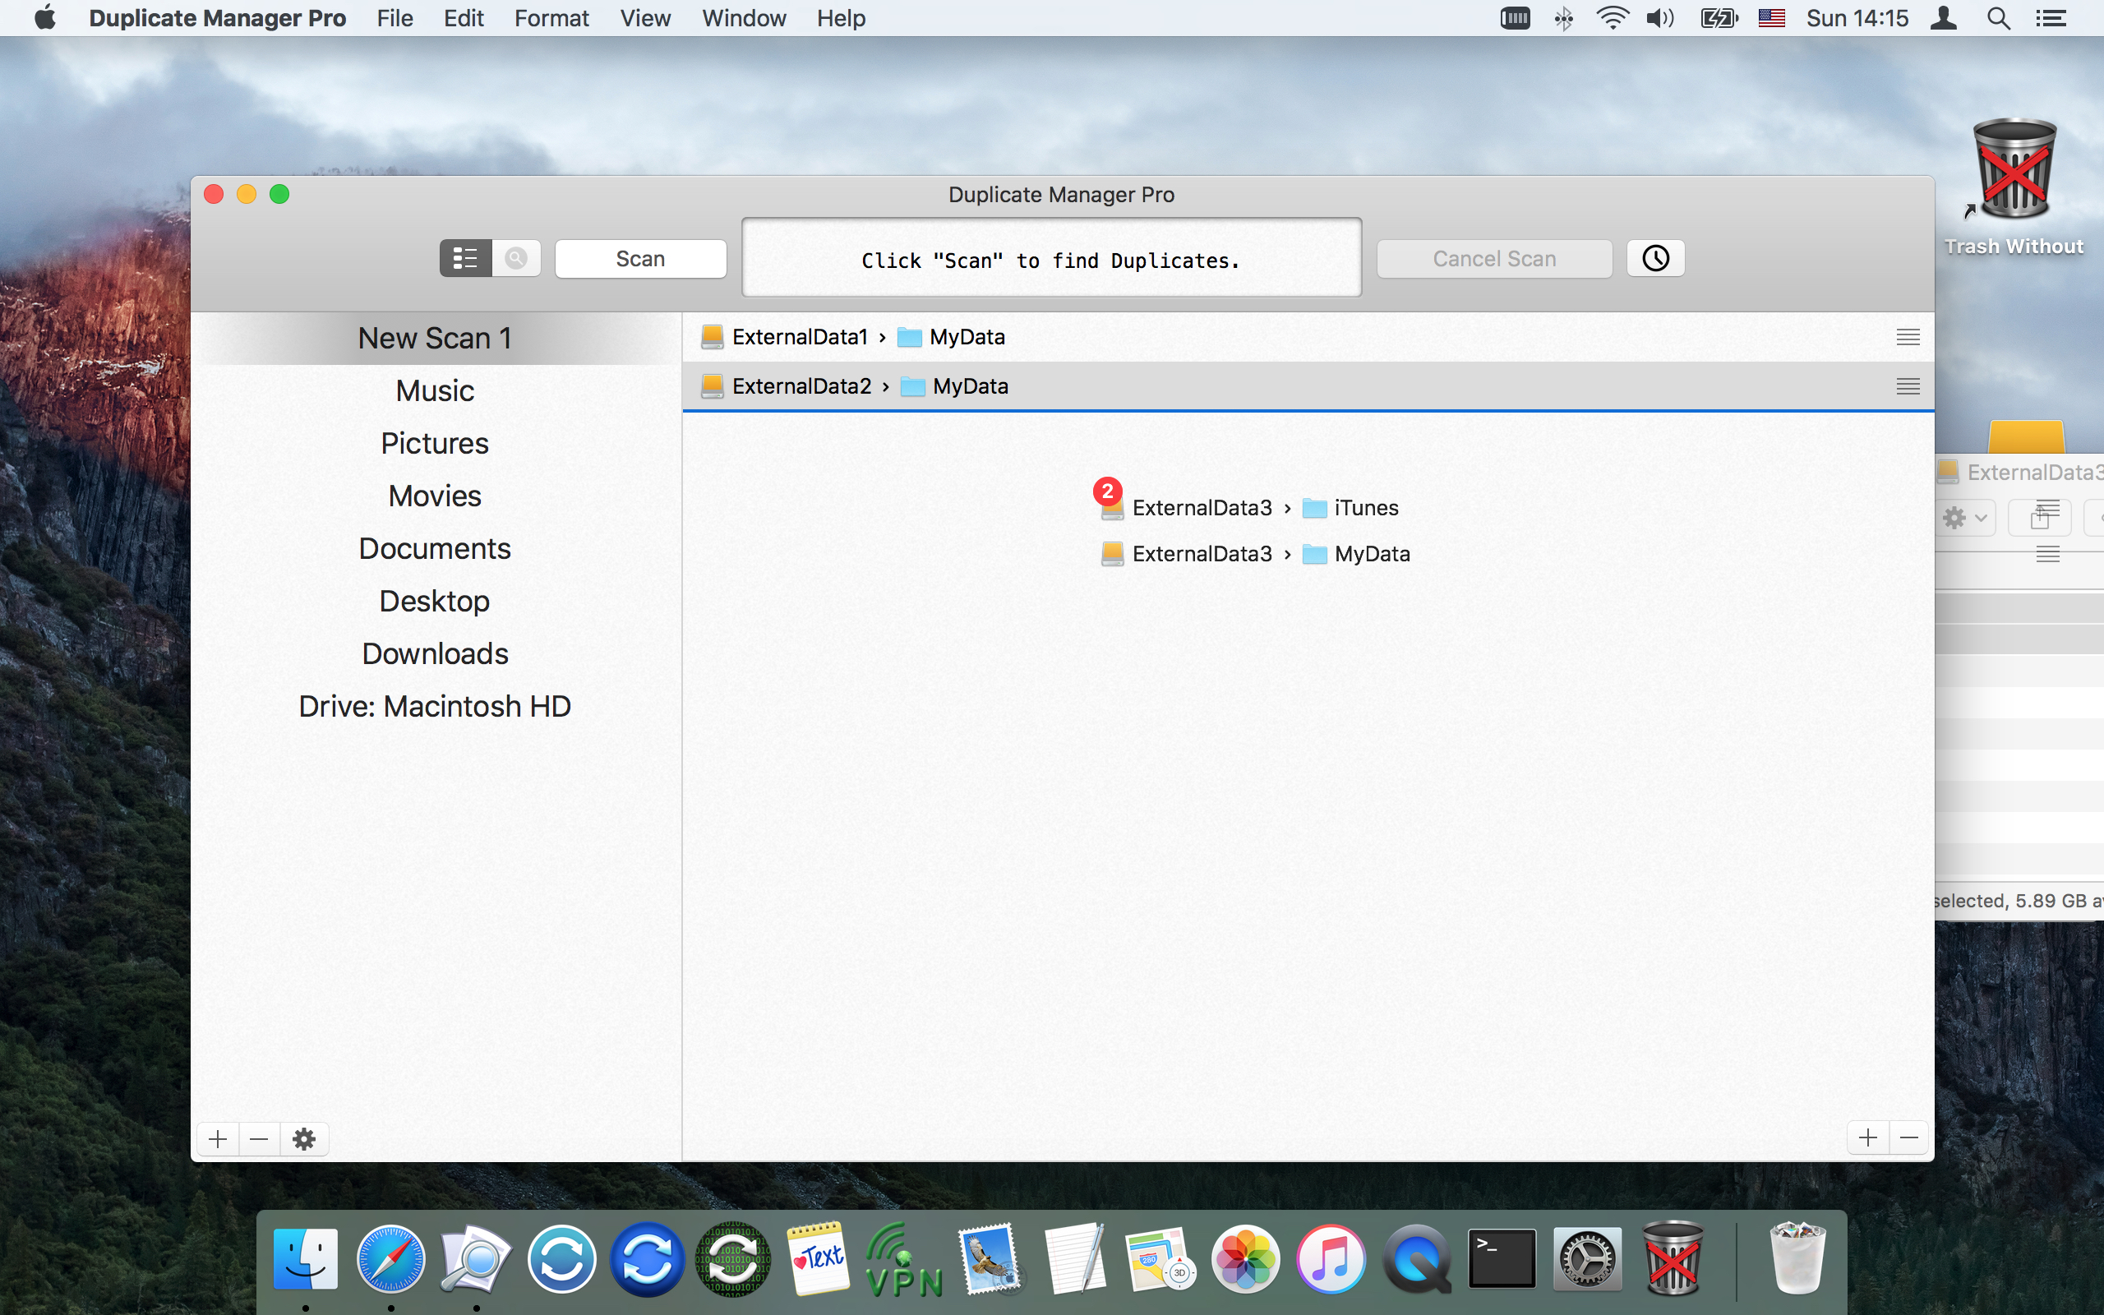Remove selected scan with sidebar minus button
The width and height of the screenshot is (2104, 1315).
pyautogui.click(x=259, y=1138)
